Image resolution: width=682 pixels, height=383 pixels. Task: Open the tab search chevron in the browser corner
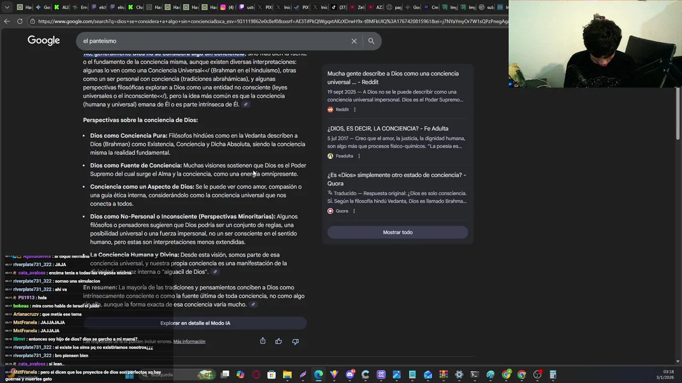tap(7, 7)
